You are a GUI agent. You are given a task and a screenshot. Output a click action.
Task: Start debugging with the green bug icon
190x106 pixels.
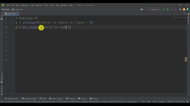tap(167, 9)
